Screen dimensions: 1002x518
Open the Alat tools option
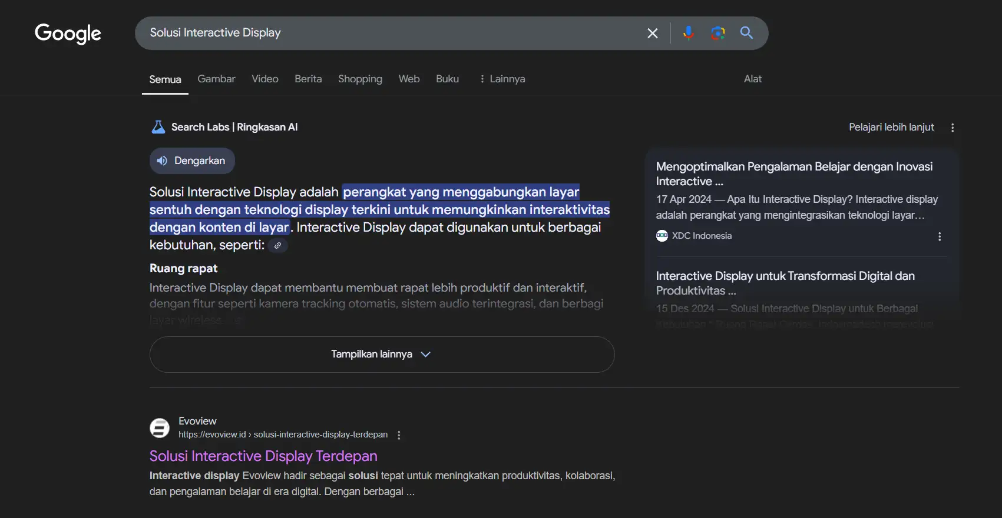click(753, 79)
